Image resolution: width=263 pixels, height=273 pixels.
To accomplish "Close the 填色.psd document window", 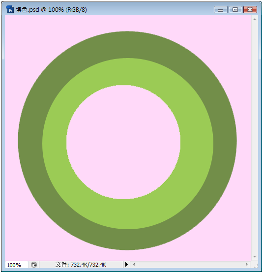I will pos(250,9).
